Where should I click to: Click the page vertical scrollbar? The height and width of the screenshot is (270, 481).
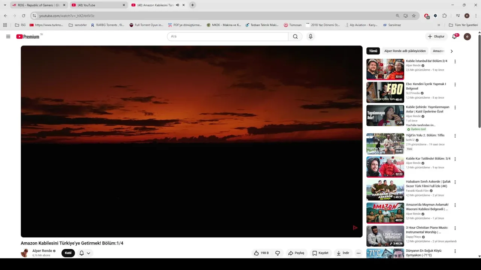[x=479, y=81]
